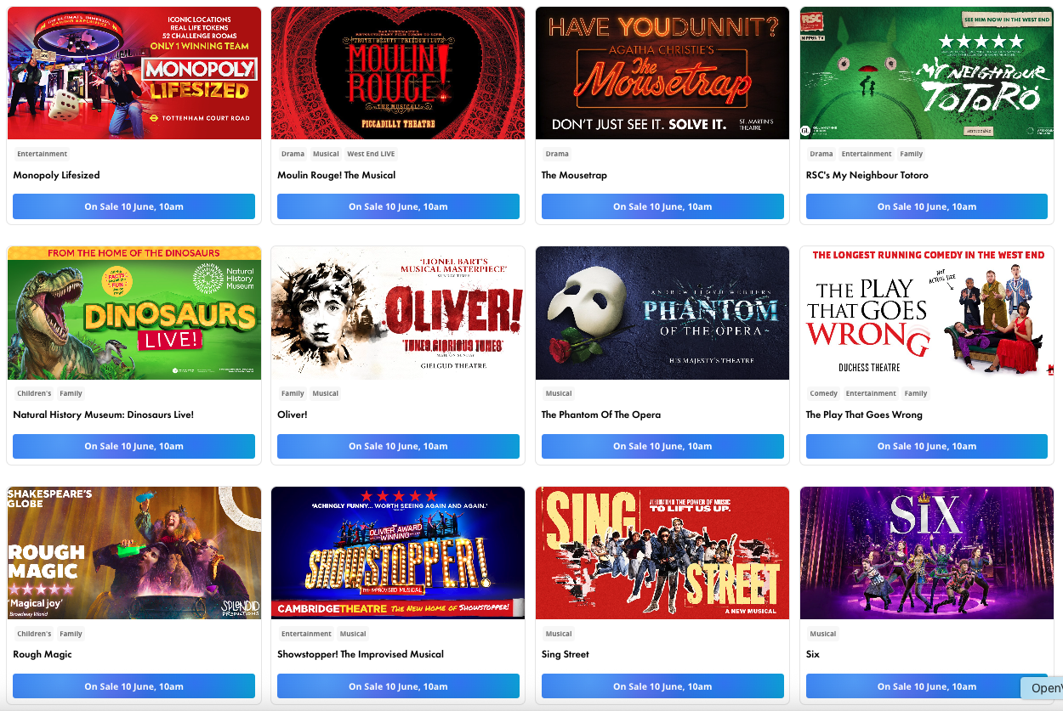Open the Six musical poster image
Viewport: 1063px width, 711px height.
pyautogui.click(x=927, y=553)
